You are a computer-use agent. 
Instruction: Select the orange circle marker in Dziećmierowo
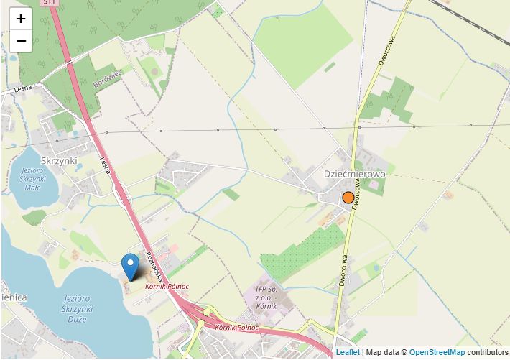coord(348,198)
